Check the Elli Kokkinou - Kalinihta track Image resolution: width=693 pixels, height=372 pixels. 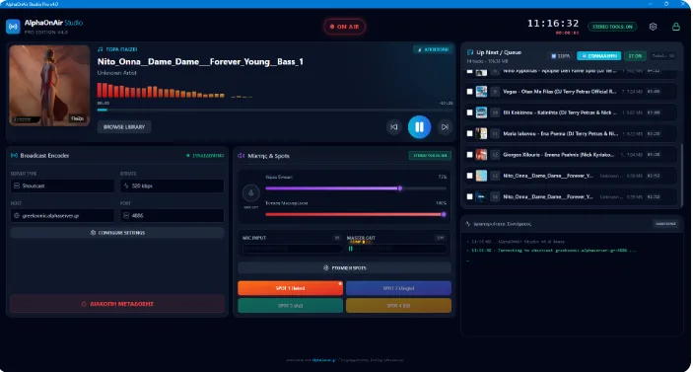469,112
